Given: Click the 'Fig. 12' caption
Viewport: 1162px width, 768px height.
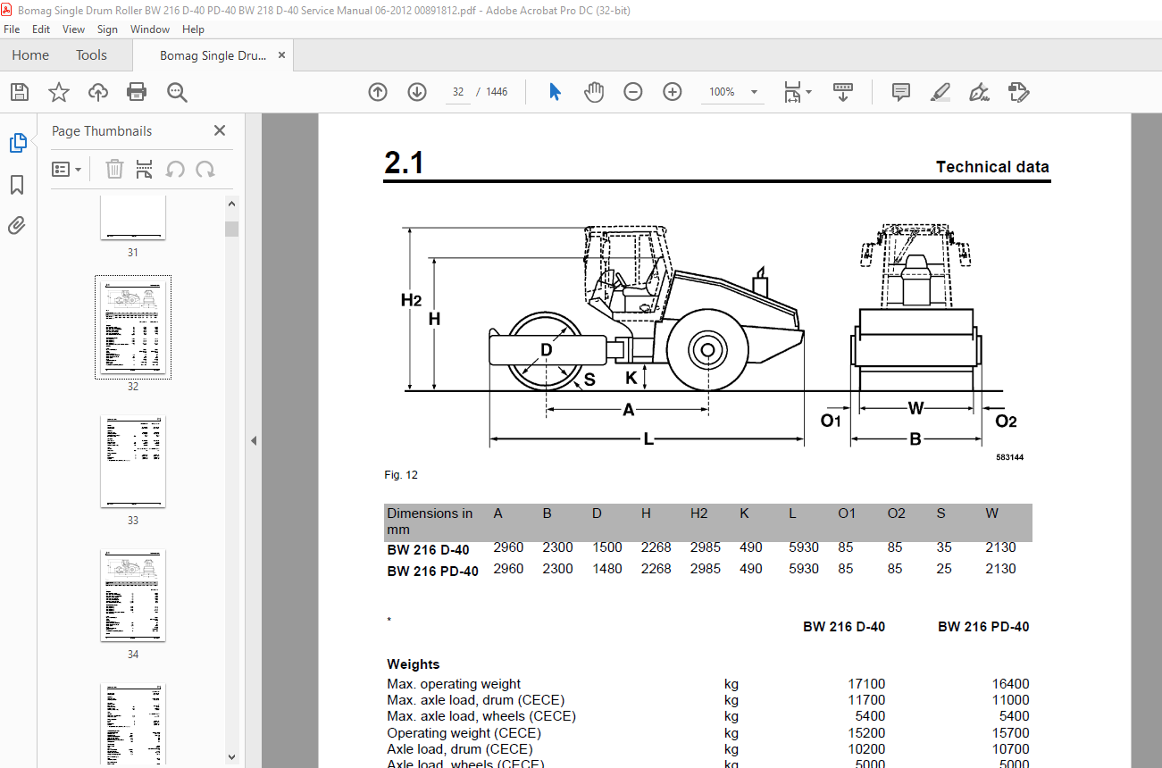Looking at the screenshot, I should (x=401, y=475).
